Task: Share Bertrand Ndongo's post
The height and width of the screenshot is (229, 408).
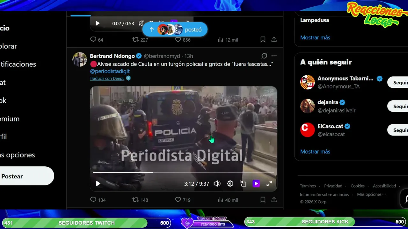Action: pyautogui.click(x=274, y=200)
